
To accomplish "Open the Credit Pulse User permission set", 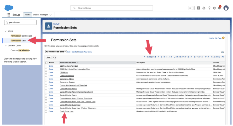I will click(67, 111).
